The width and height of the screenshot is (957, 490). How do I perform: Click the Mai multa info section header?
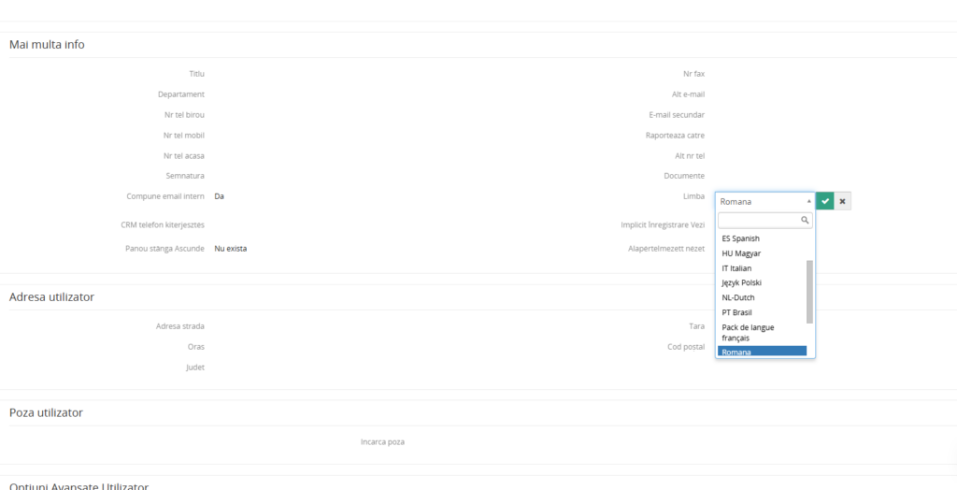(x=47, y=45)
